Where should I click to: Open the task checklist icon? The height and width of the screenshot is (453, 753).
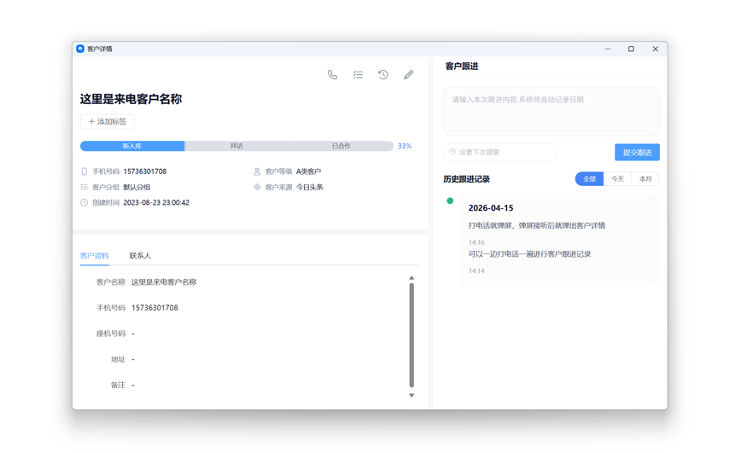pyautogui.click(x=358, y=75)
